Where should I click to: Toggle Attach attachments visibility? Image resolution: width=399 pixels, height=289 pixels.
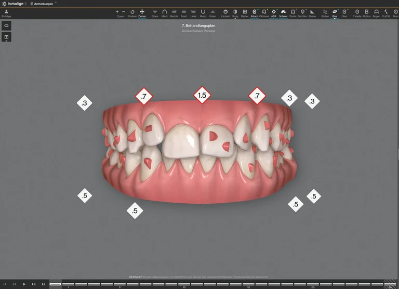(x=254, y=11)
